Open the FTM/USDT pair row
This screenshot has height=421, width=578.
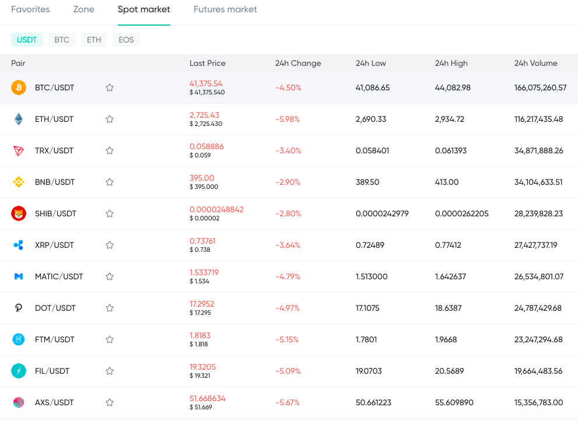pos(289,339)
